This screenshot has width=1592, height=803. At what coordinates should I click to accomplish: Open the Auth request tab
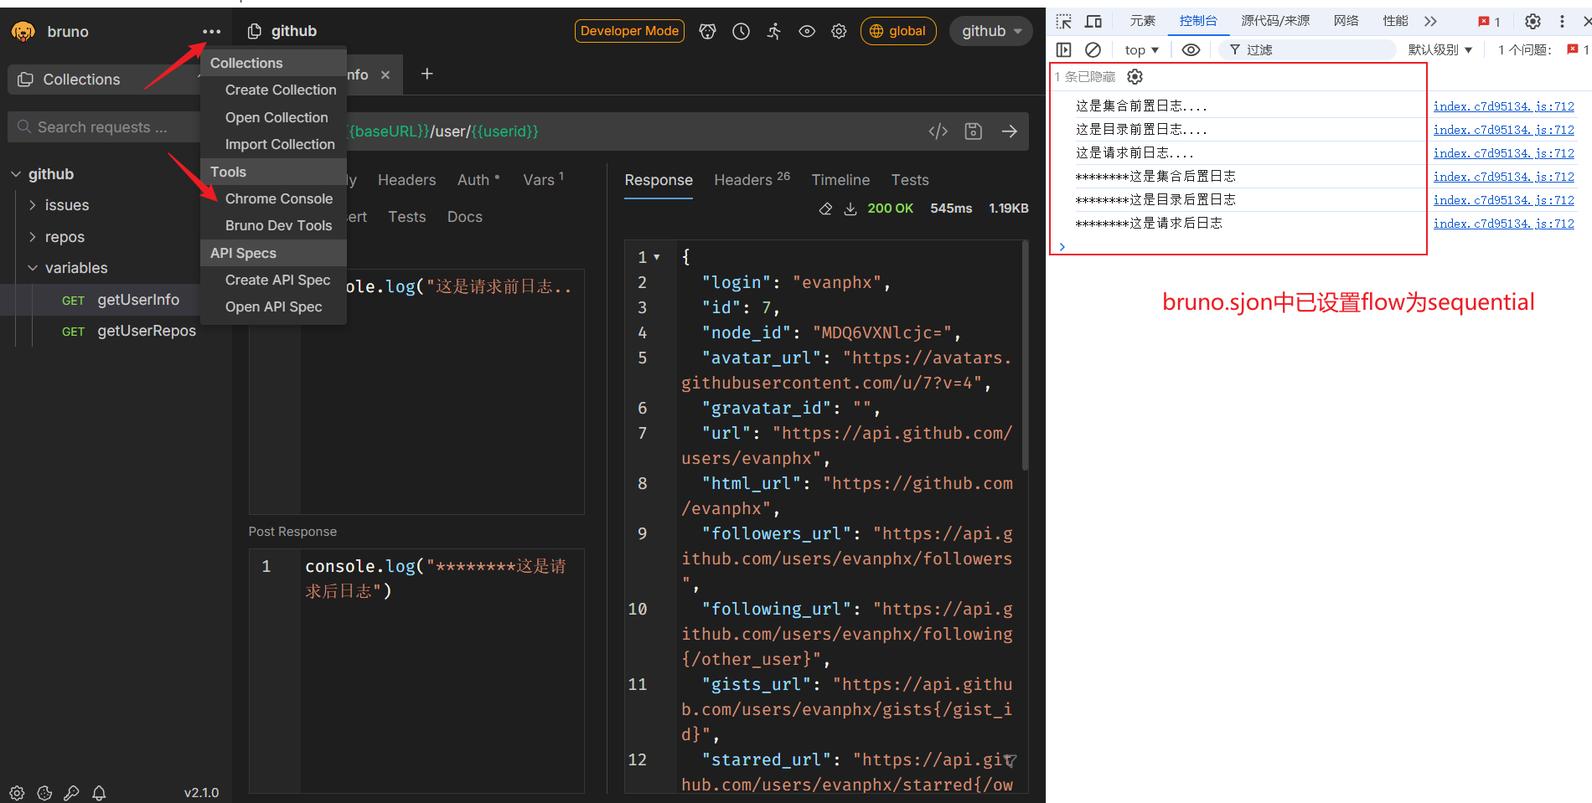(478, 180)
